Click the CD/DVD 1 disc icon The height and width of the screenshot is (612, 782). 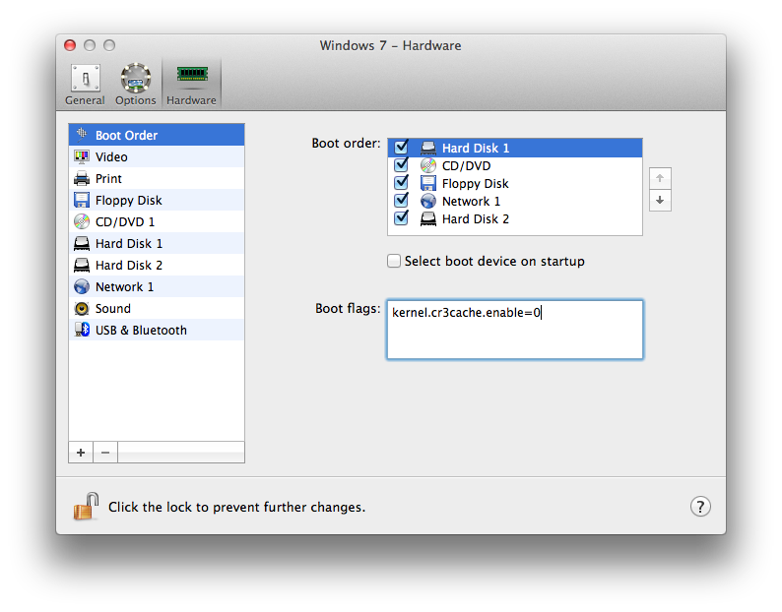tap(82, 221)
